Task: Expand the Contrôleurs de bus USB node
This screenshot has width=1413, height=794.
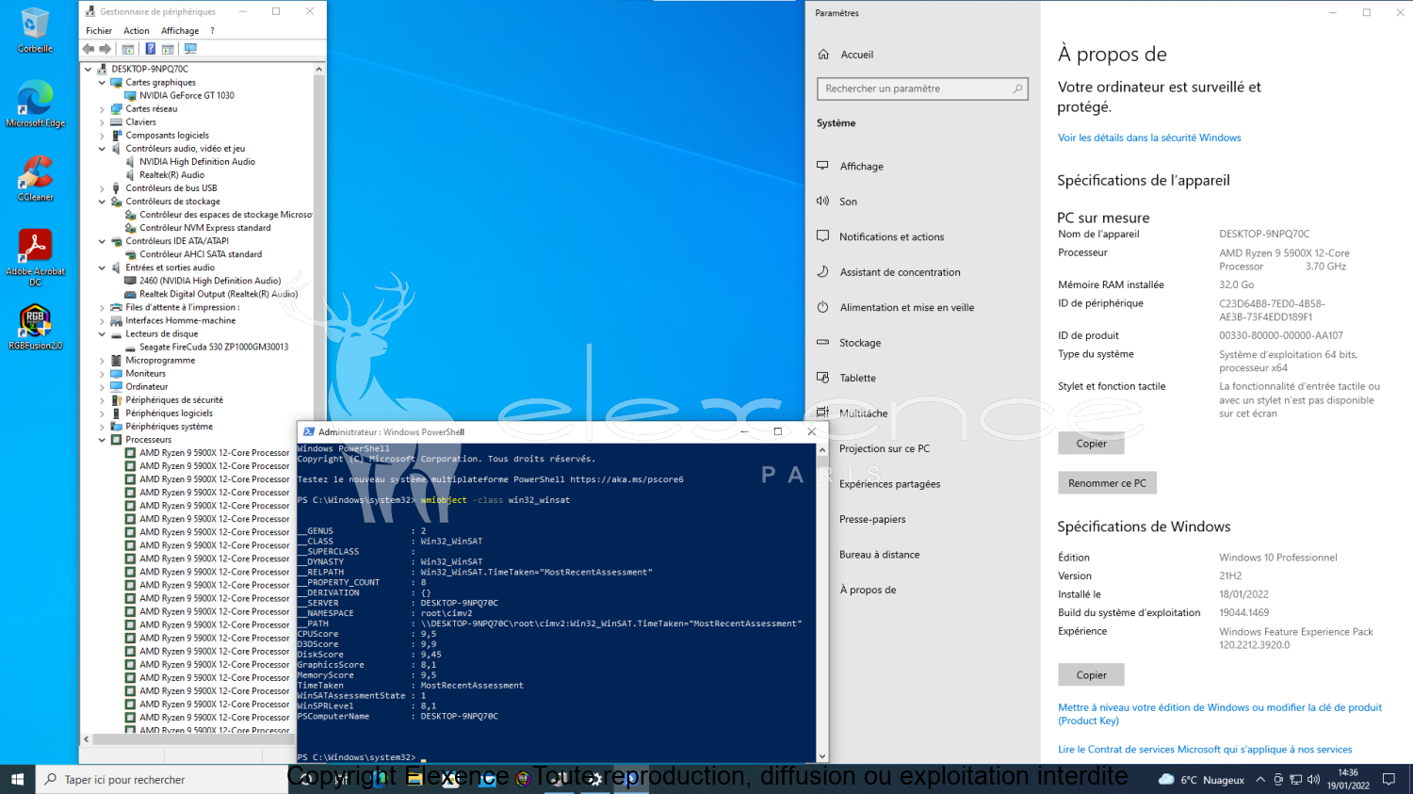Action: coord(102,188)
